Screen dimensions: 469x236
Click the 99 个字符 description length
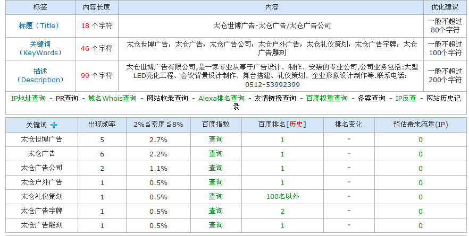(x=97, y=75)
